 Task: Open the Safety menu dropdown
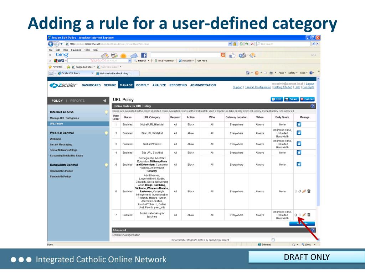293,73
